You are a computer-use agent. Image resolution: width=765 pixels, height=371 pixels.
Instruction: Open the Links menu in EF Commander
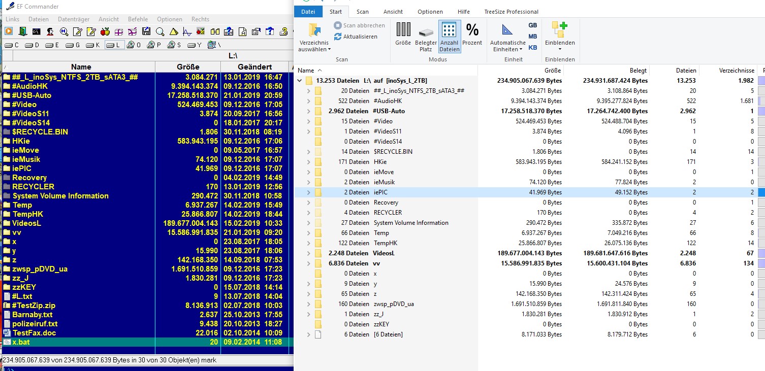point(13,19)
